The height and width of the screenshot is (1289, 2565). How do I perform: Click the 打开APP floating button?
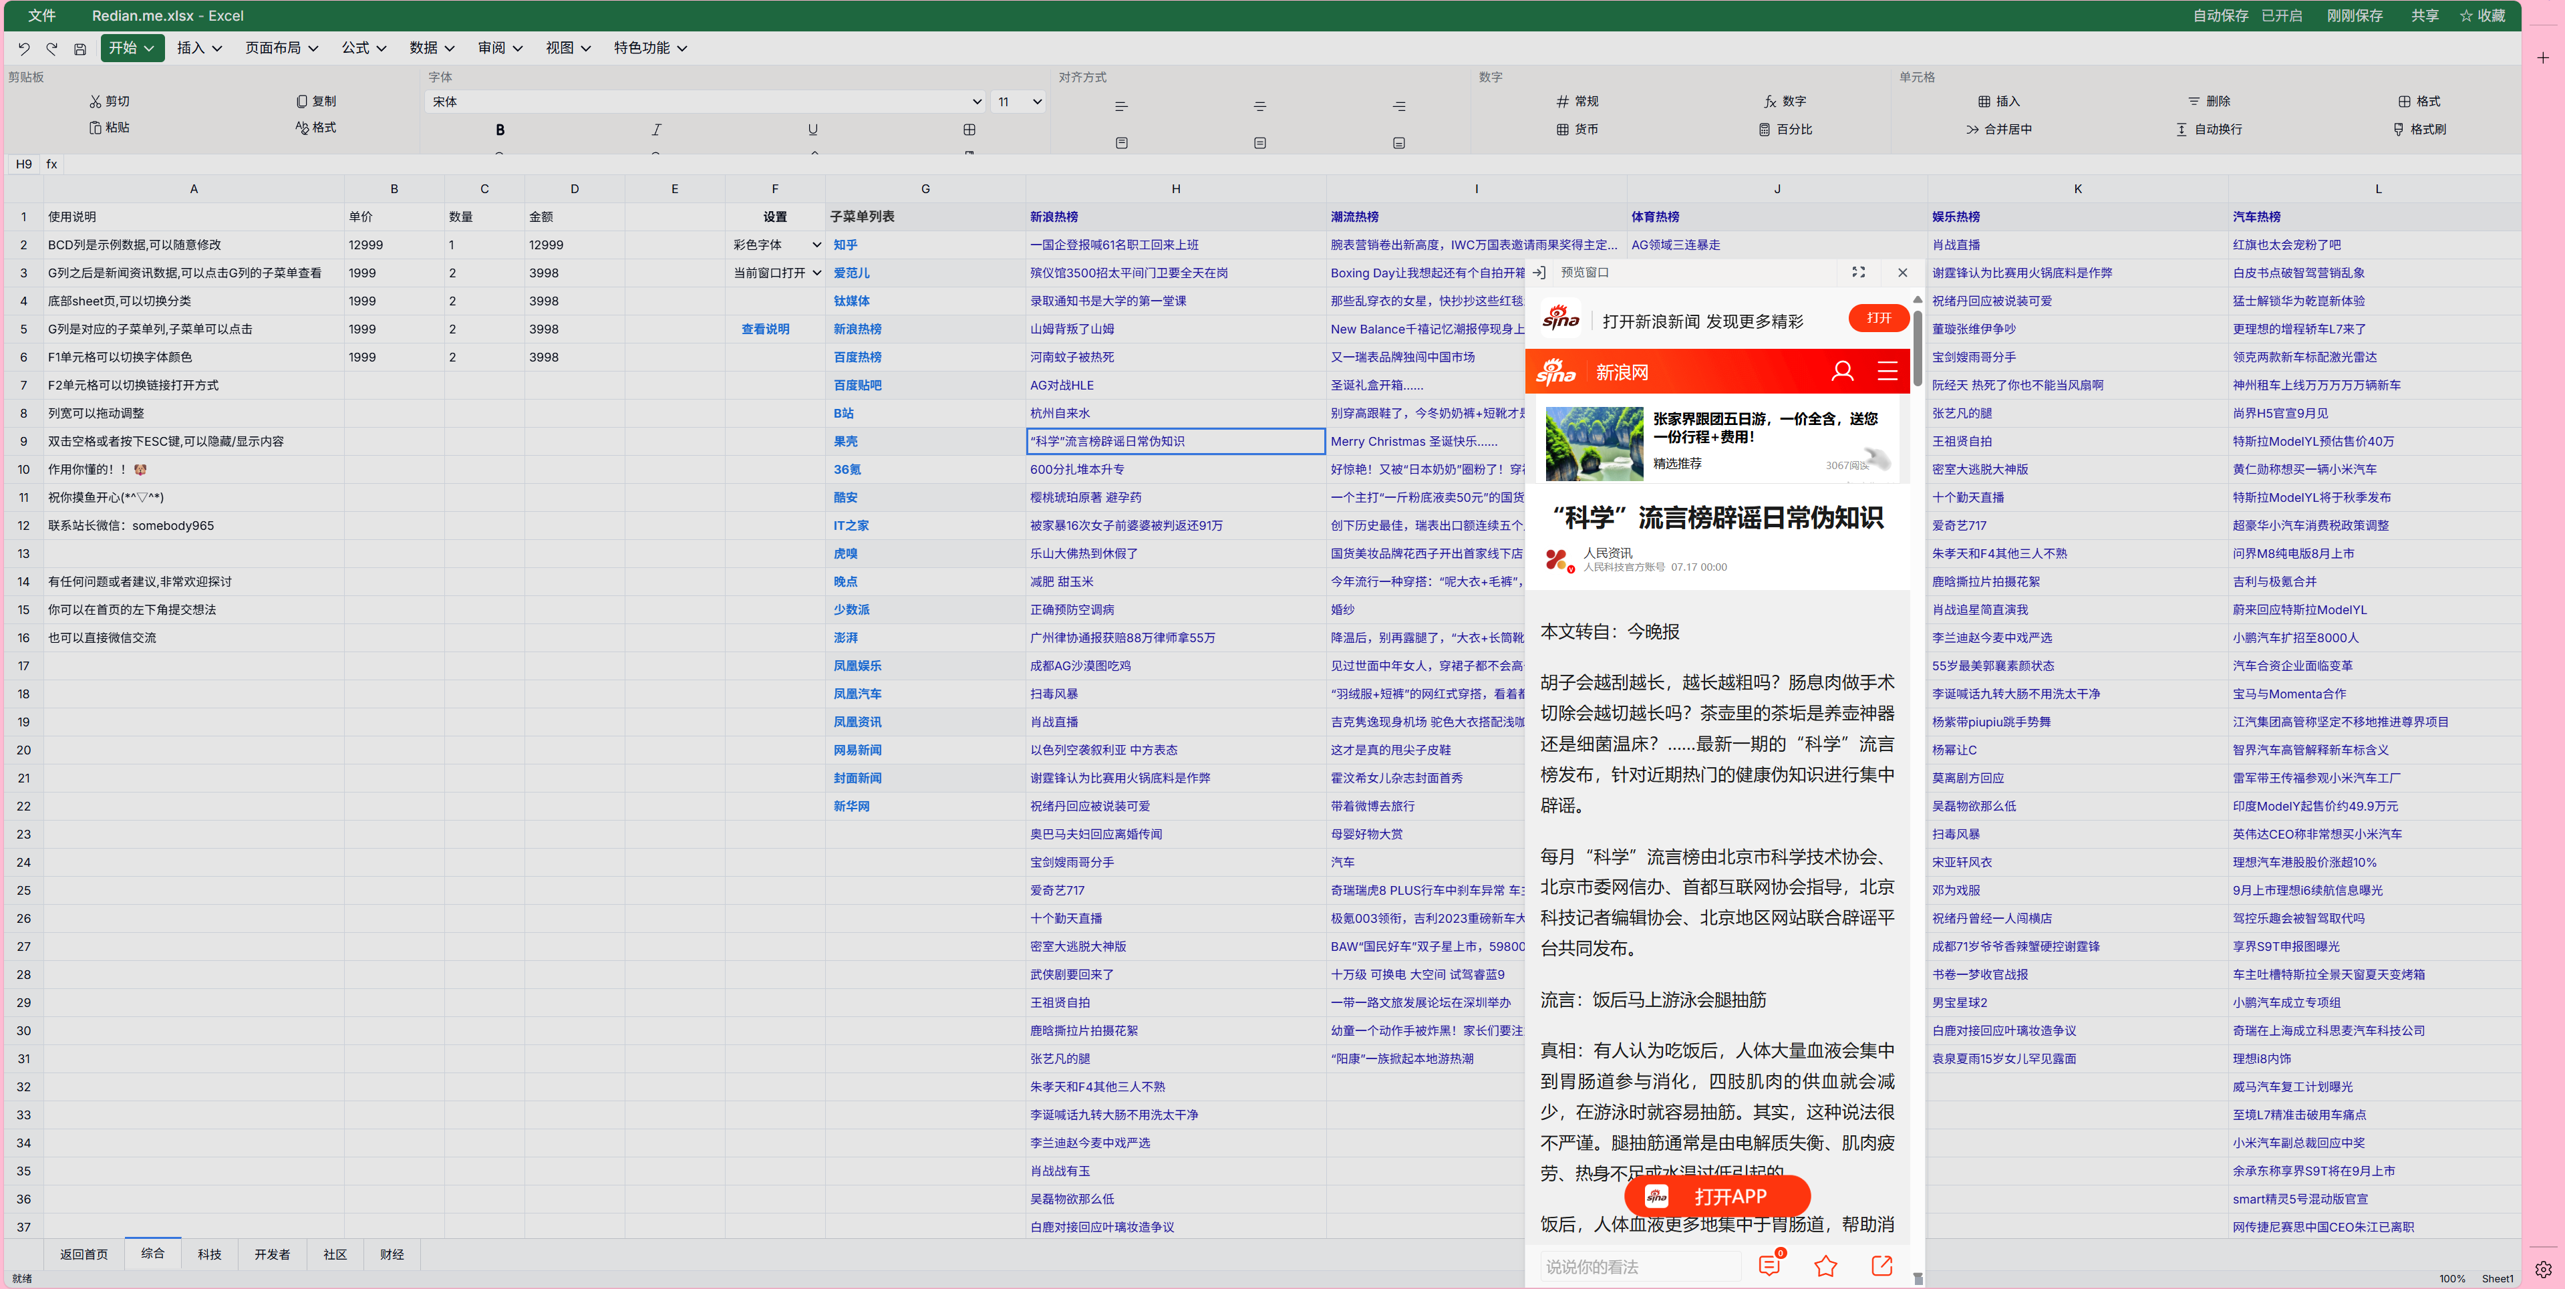pos(1718,1196)
